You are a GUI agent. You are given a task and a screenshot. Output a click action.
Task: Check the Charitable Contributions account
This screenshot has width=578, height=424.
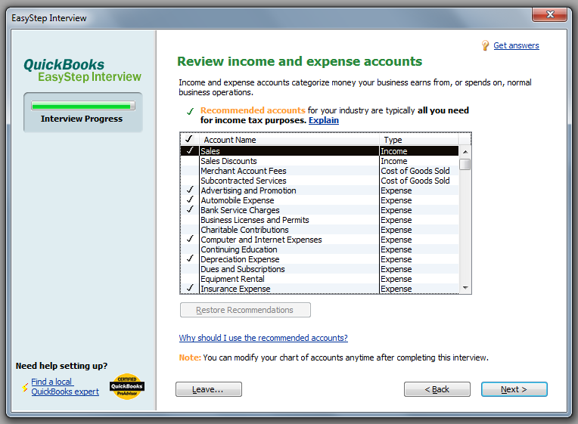tap(190, 230)
